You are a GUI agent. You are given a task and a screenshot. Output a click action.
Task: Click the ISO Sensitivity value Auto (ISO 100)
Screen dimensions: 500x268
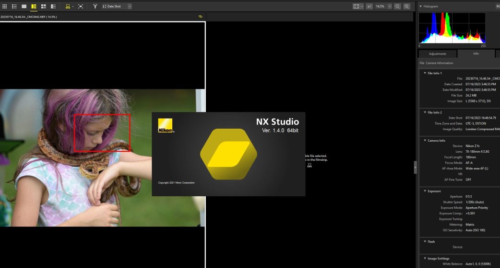coord(475,230)
